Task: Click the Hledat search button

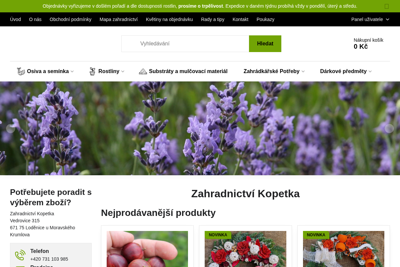Action: tap(265, 44)
